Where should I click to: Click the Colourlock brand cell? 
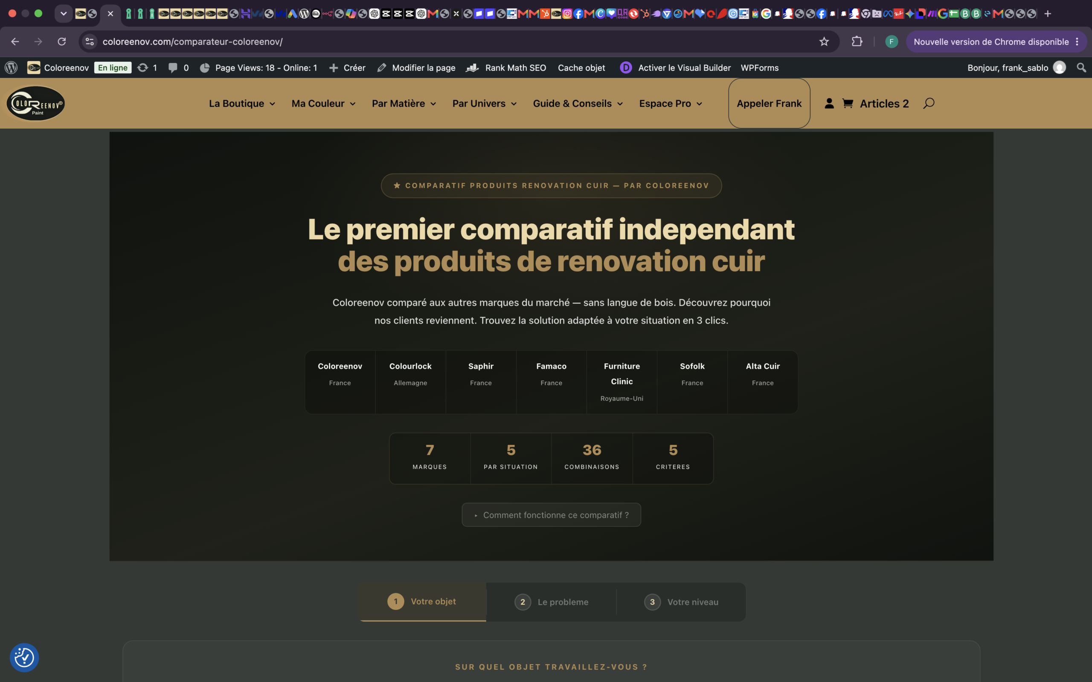[x=411, y=382]
